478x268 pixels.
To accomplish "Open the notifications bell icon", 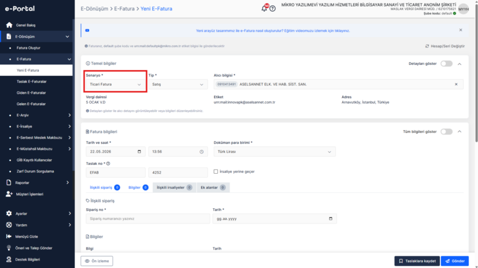I will pyautogui.click(x=264, y=8).
